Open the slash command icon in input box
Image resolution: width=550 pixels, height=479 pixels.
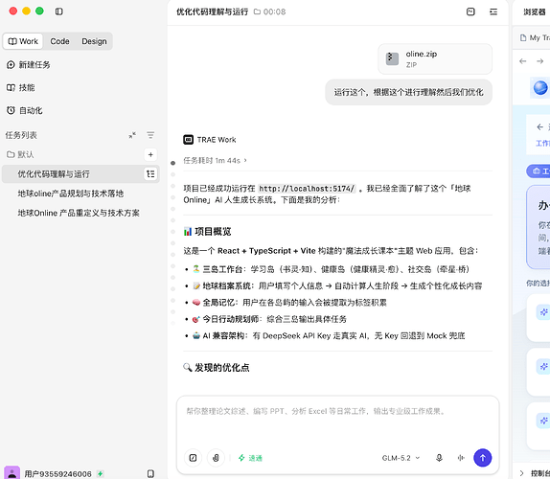pos(193,458)
